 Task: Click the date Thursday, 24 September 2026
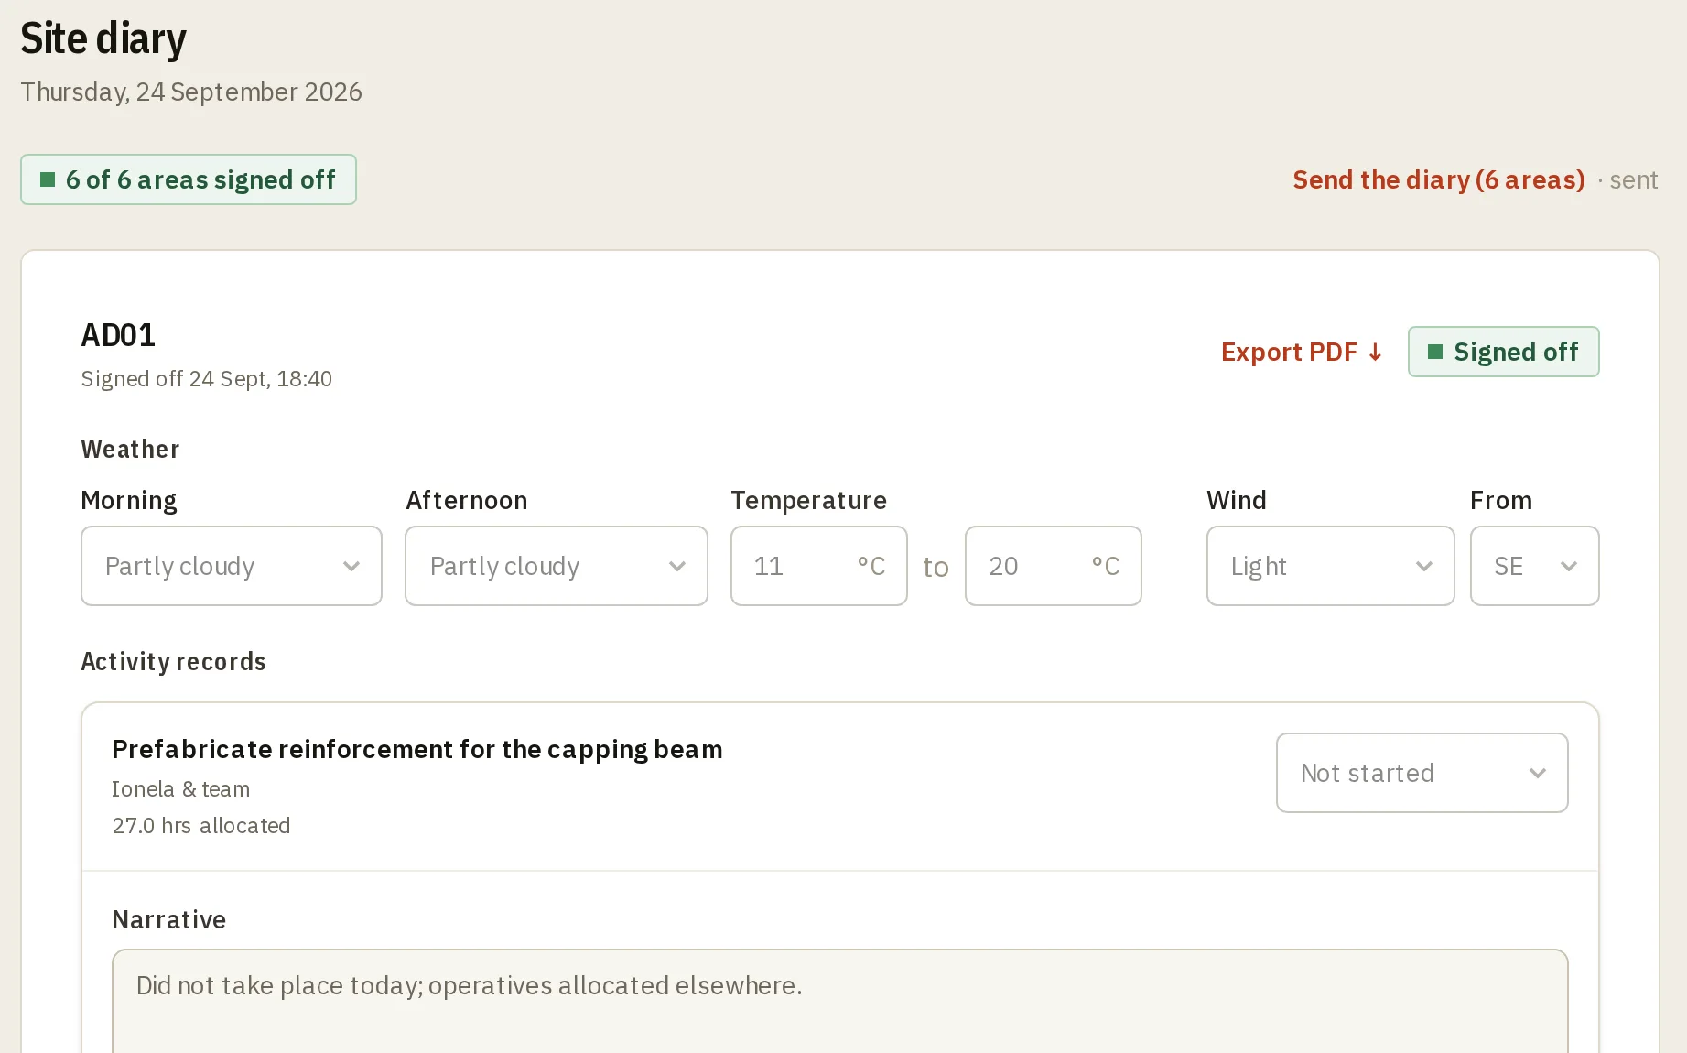(191, 92)
